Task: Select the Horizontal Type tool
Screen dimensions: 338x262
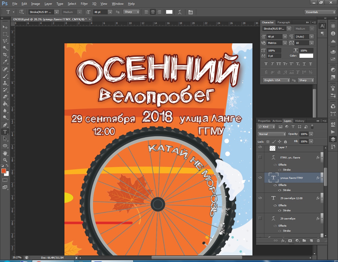Action: 5,132
